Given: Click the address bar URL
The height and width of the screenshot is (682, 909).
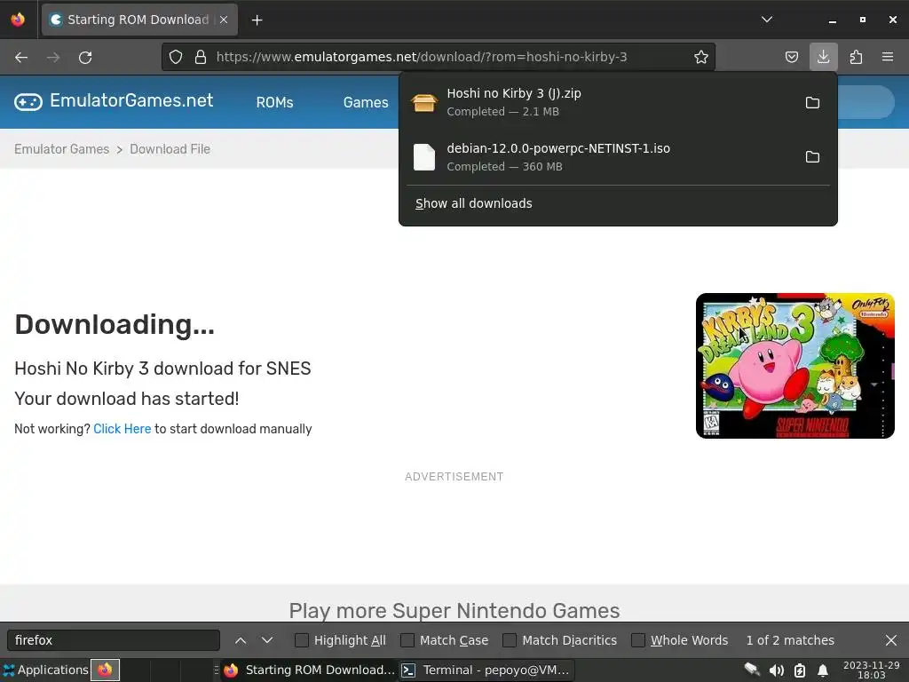Looking at the screenshot, I should [x=422, y=57].
